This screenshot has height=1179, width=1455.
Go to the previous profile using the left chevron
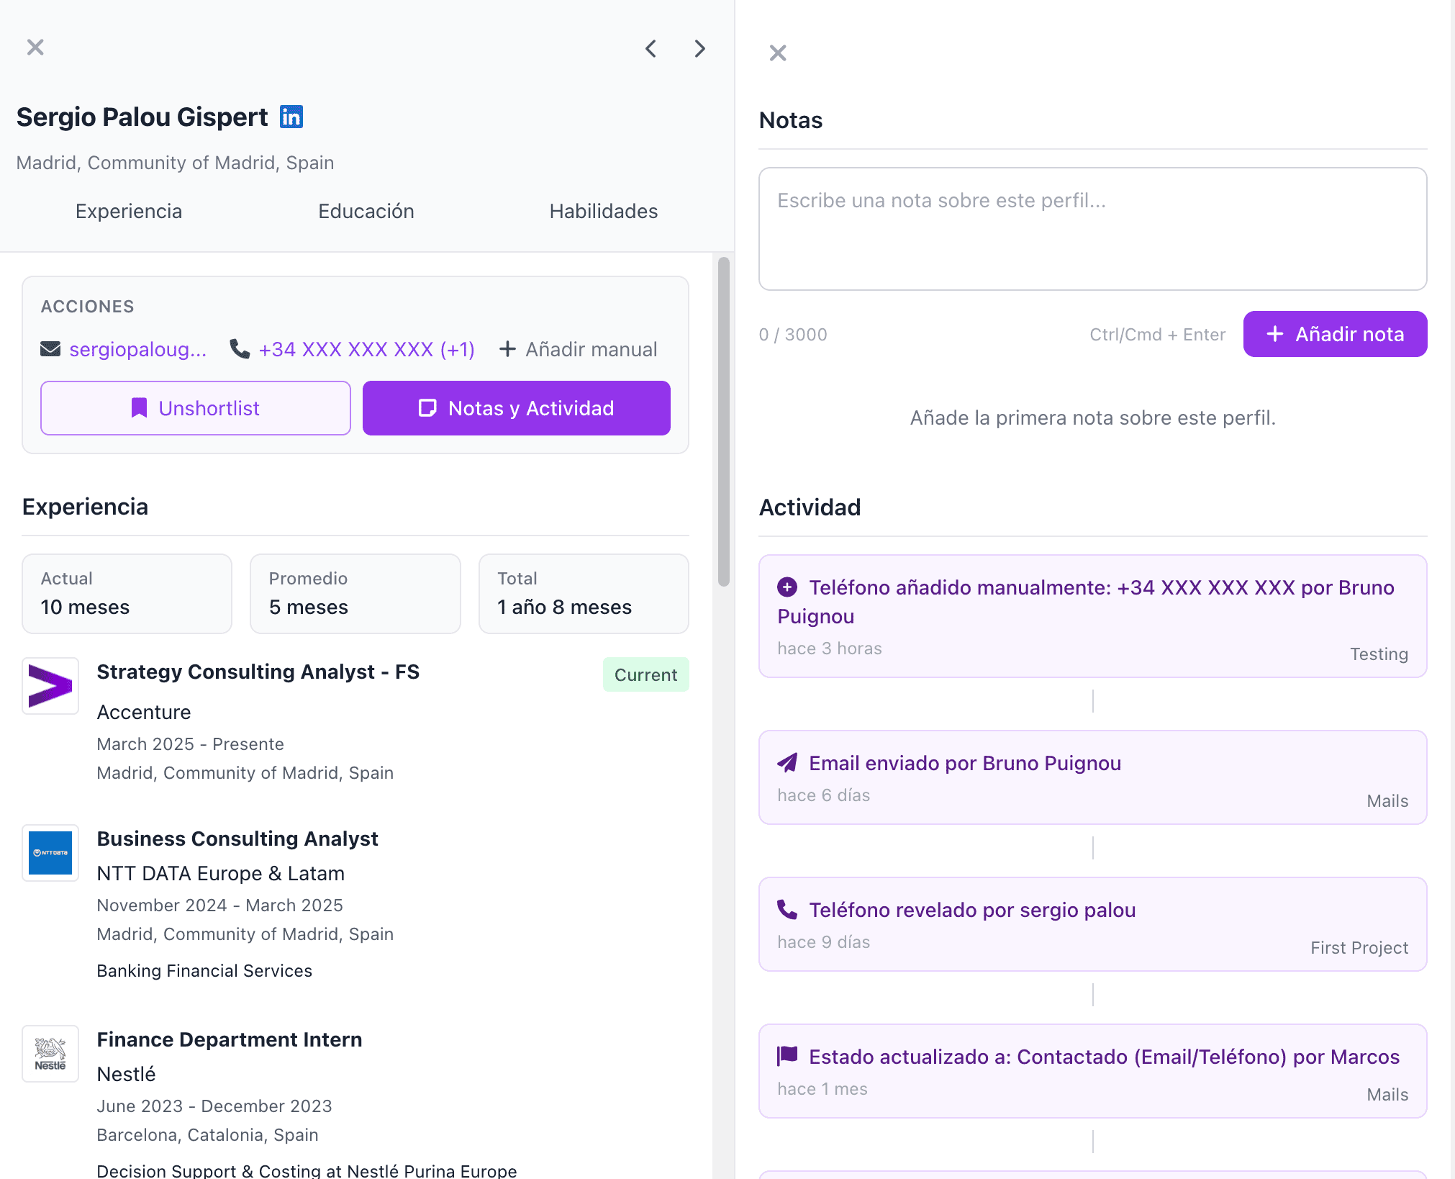(x=651, y=48)
